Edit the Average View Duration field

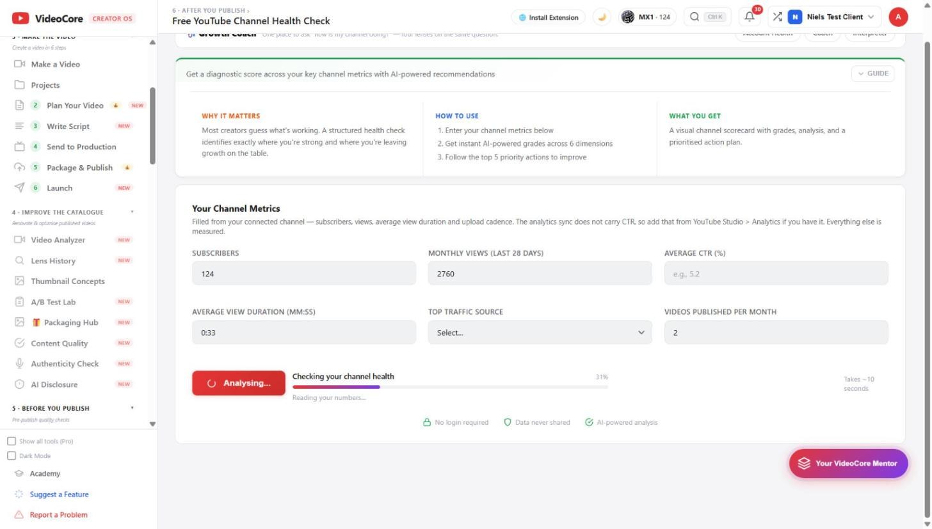pos(304,333)
